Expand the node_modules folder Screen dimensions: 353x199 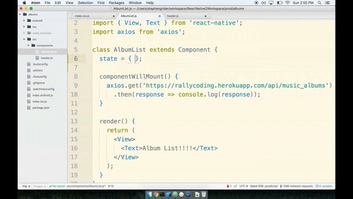(24, 33)
